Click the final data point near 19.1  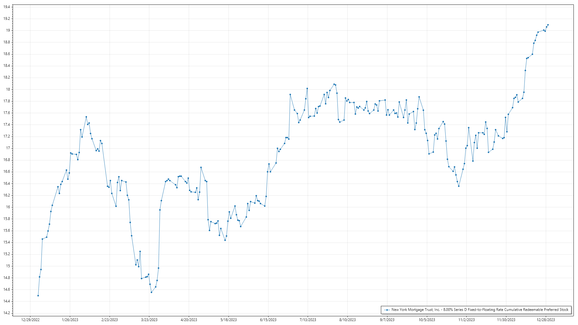click(x=548, y=25)
